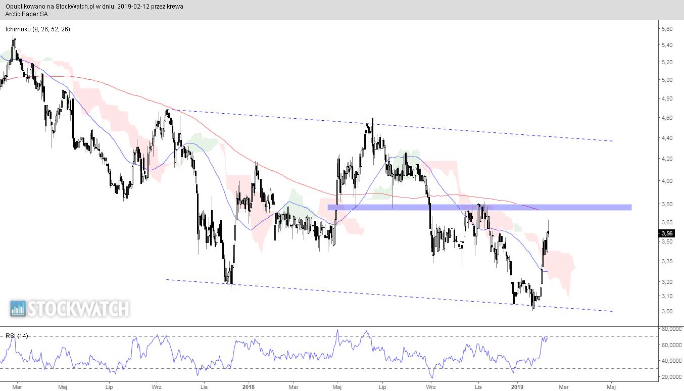Click the 2019 year label on time axis
This screenshot has width=684, height=391.
[x=517, y=386]
